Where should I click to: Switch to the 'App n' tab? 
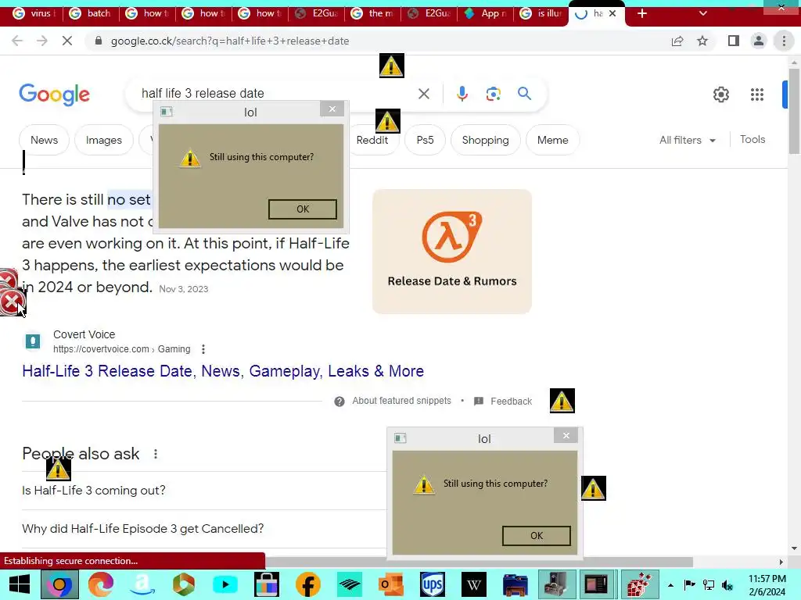pyautogui.click(x=484, y=13)
